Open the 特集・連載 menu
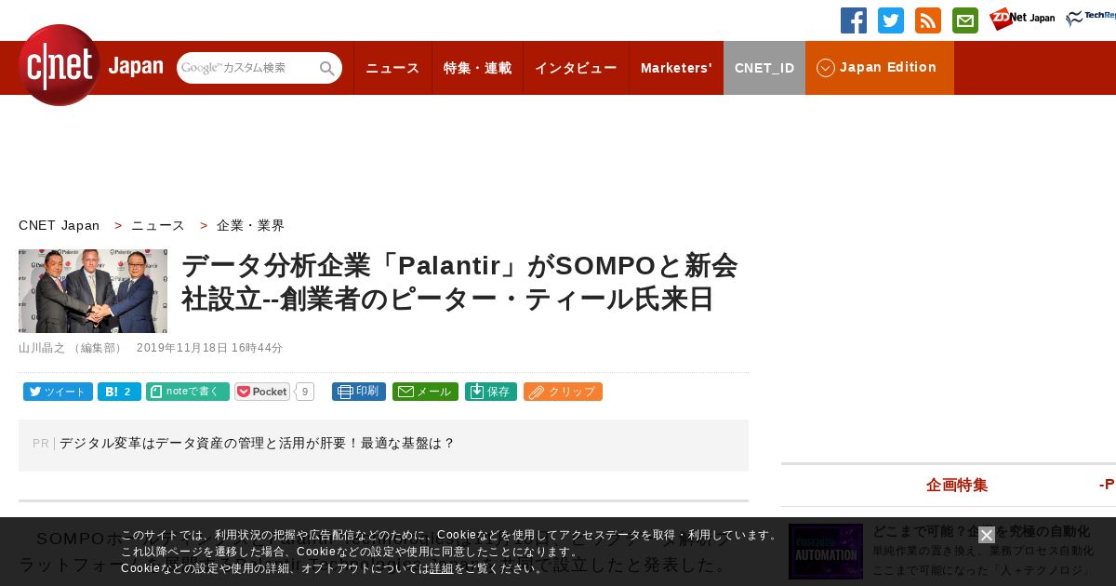 click(x=477, y=68)
